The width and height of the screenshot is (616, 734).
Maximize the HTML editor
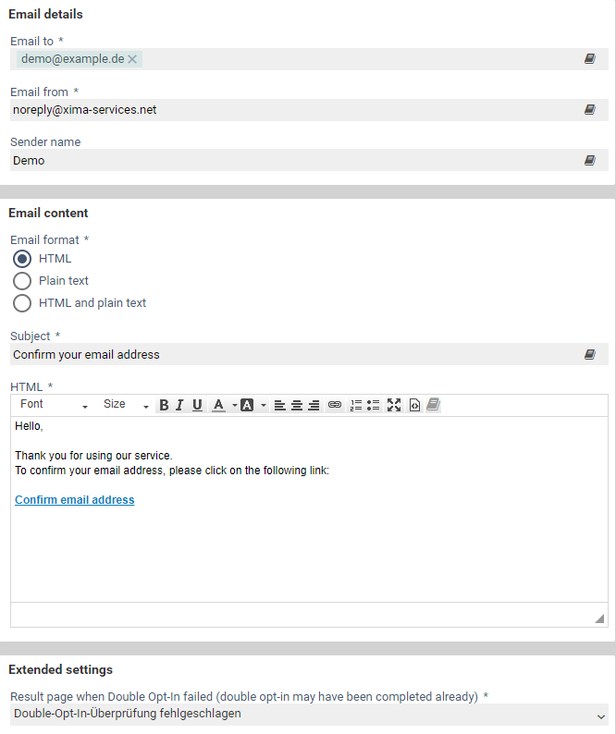pos(394,405)
